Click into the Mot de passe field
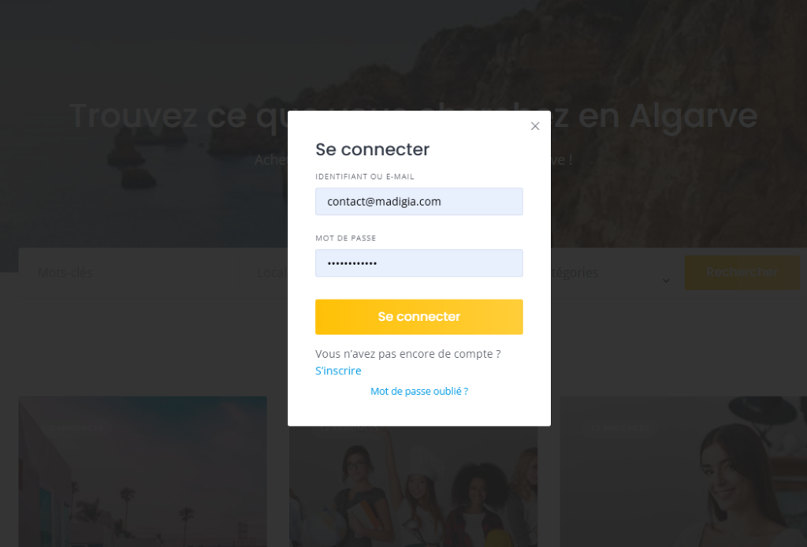This screenshot has width=807, height=547. coord(419,263)
